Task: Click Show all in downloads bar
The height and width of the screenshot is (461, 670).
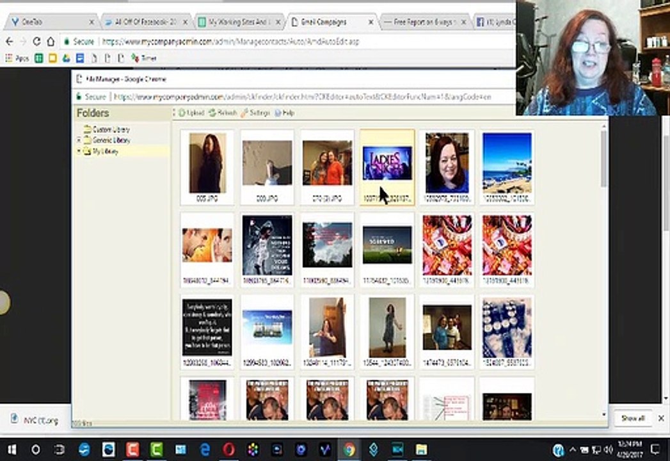Action: point(633,418)
